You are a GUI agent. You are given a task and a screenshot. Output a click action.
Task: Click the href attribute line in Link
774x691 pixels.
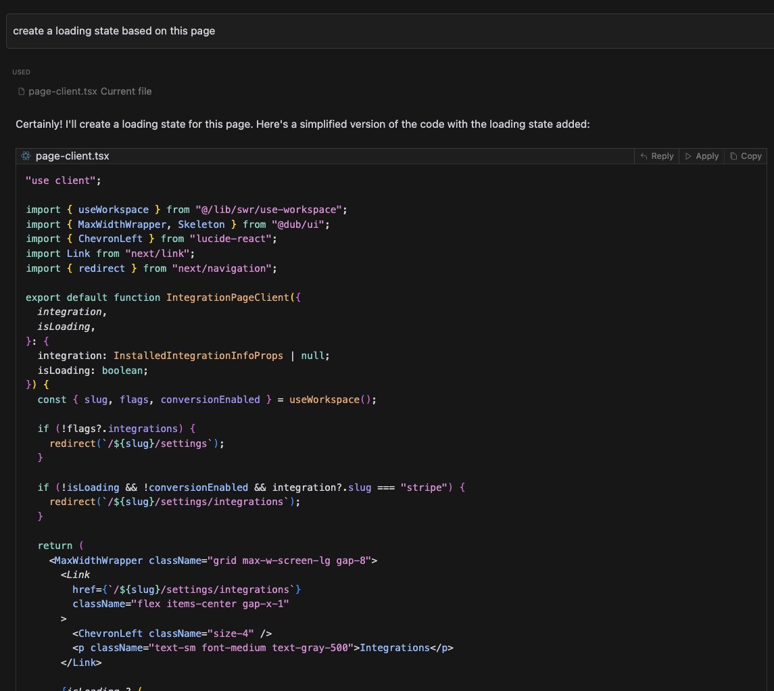pyautogui.click(x=187, y=590)
